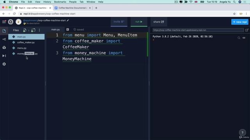Clear the console output
Viewport: 250px width, 140px height.
click(x=244, y=38)
